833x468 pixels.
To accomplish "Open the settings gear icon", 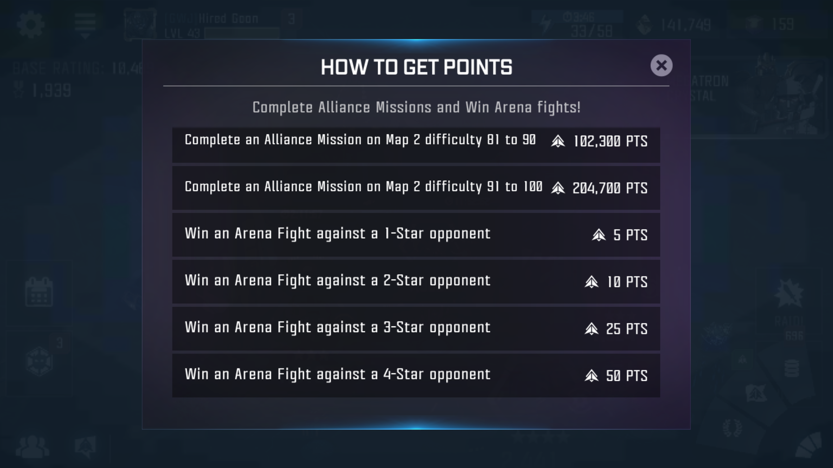I will point(30,25).
